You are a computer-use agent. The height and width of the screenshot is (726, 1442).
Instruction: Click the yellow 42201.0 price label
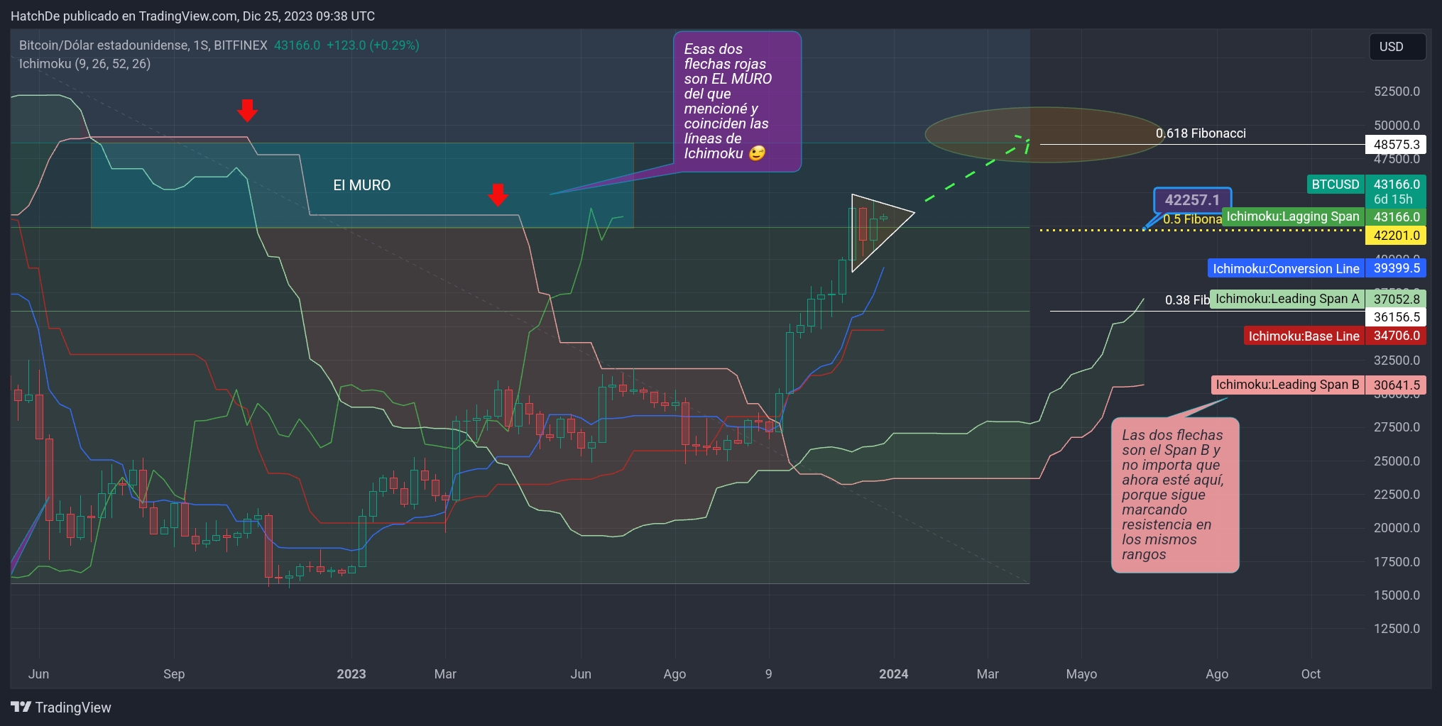tap(1396, 236)
